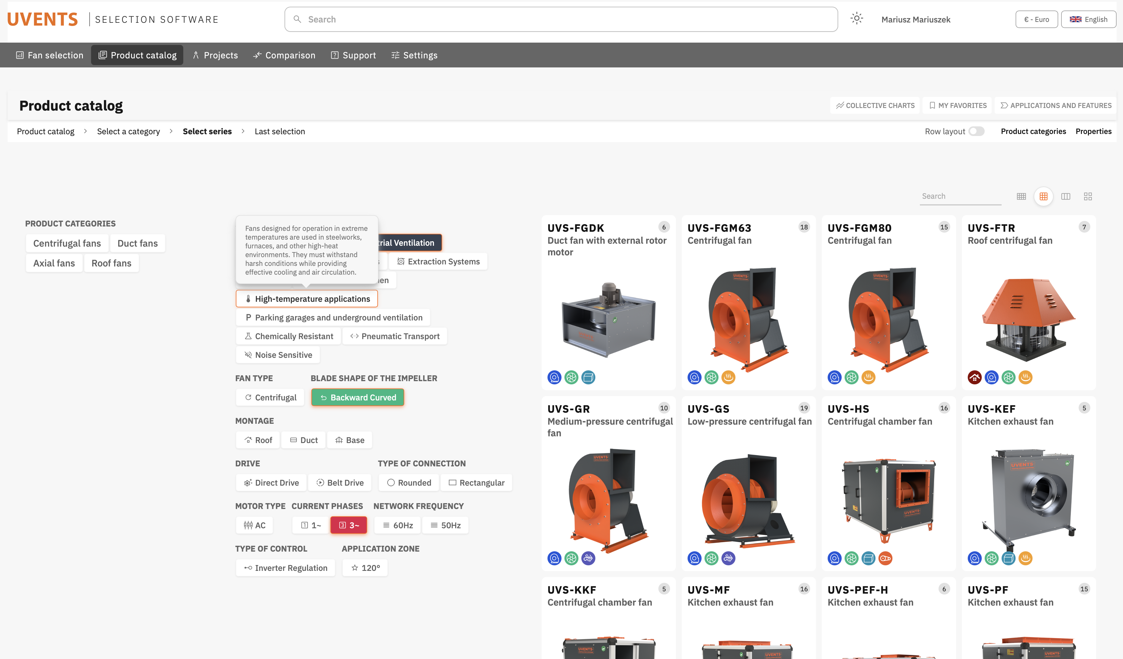The height and width of the screenshot is (659, 1123).
Task: Select the Rectangular connection filter
Action: point(476,483)
